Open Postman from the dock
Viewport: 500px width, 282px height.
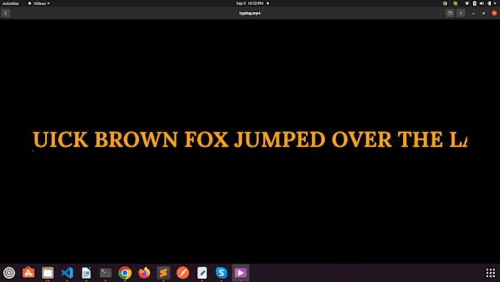[182, 272]
